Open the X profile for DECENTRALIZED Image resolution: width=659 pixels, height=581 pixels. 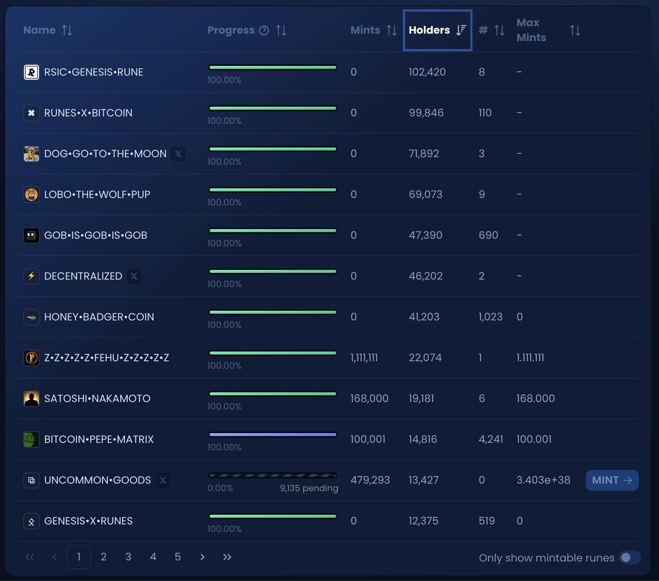(x=134, y=276)
